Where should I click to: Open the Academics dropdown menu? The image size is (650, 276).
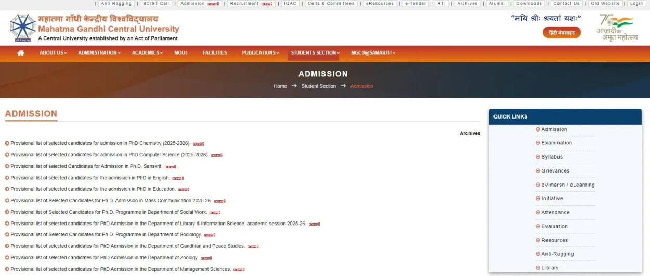click(147, 53)
